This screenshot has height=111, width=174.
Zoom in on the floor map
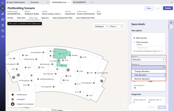[124, 101]
